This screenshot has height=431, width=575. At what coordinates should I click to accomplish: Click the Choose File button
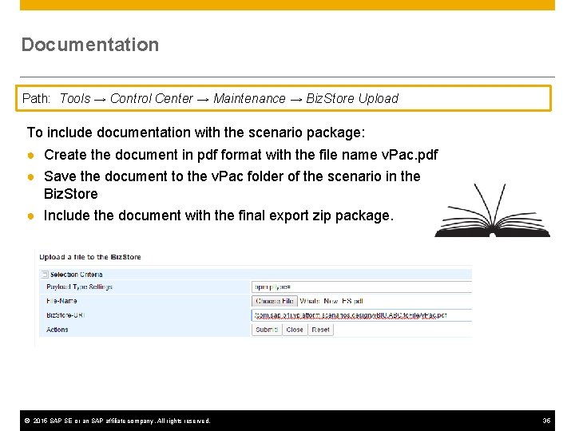pos(274,301)
